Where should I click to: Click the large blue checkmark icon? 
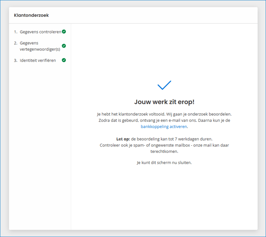click(x=164, y=85)
